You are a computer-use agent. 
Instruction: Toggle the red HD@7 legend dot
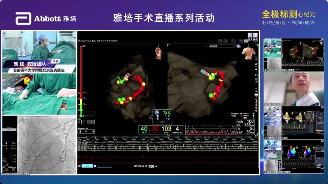click(x=242, y=116)
